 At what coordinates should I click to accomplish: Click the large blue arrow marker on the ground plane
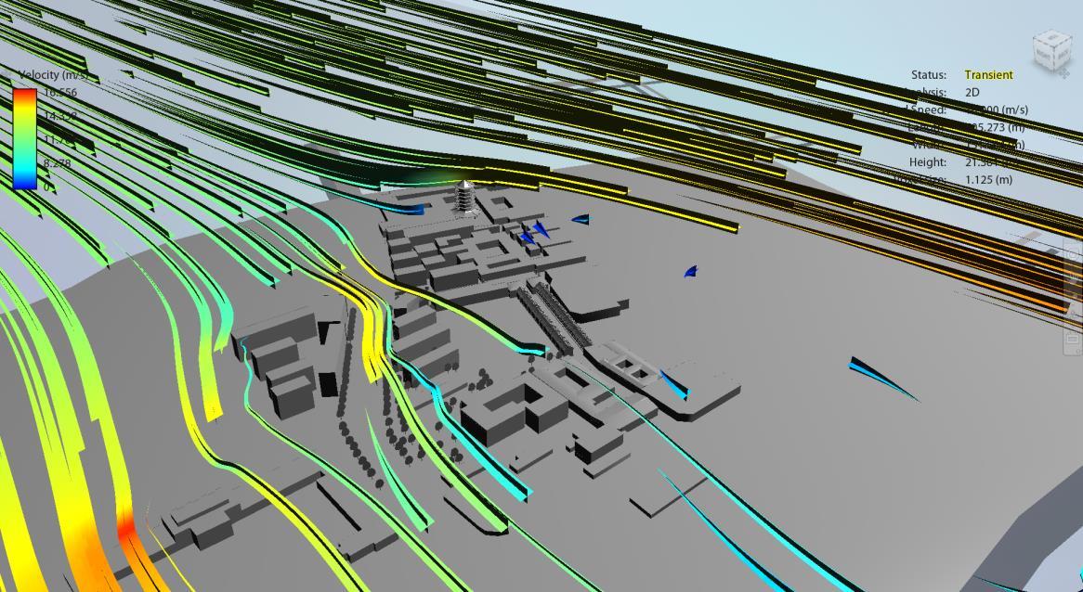click(x=883, y=379)
